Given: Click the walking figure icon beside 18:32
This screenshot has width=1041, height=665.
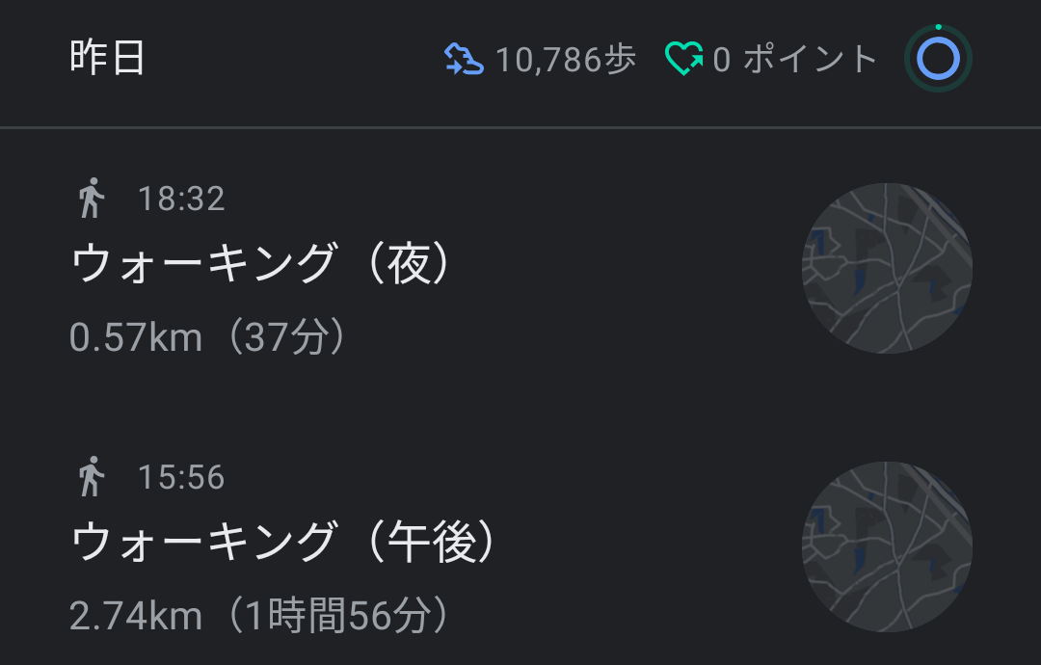Looking at the screenshot, I should (92, 199).
